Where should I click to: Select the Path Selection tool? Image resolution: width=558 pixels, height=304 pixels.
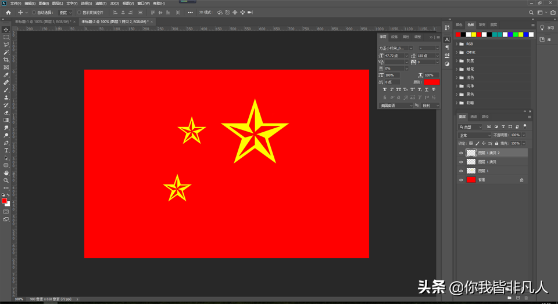point(6,158)
